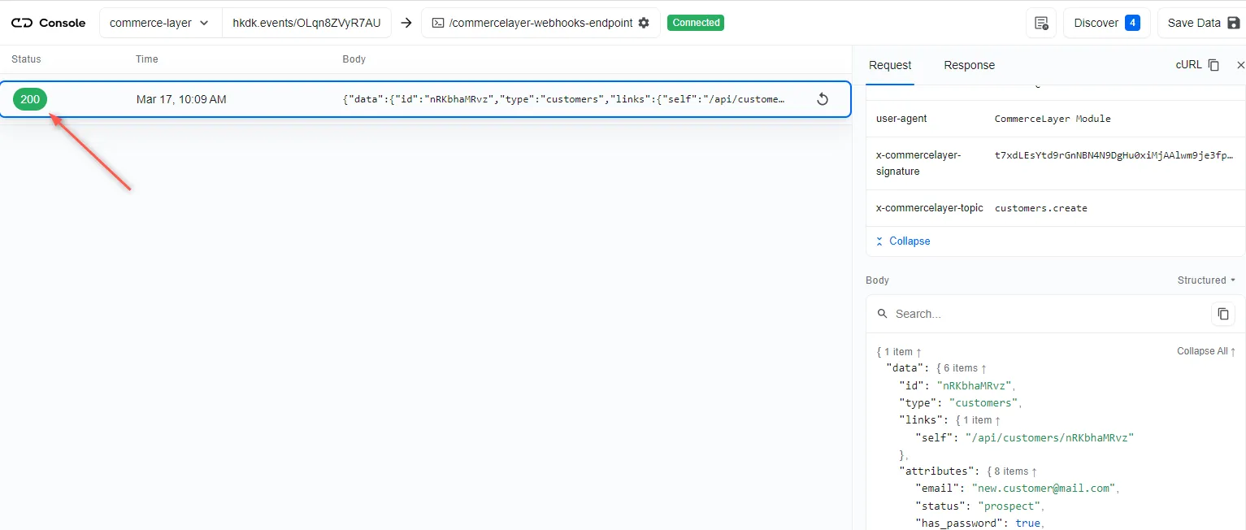Image resolution: width=1246 pixels, height=530 pixels.
Task: Select the customers.create topic value
Action: 1041,208
